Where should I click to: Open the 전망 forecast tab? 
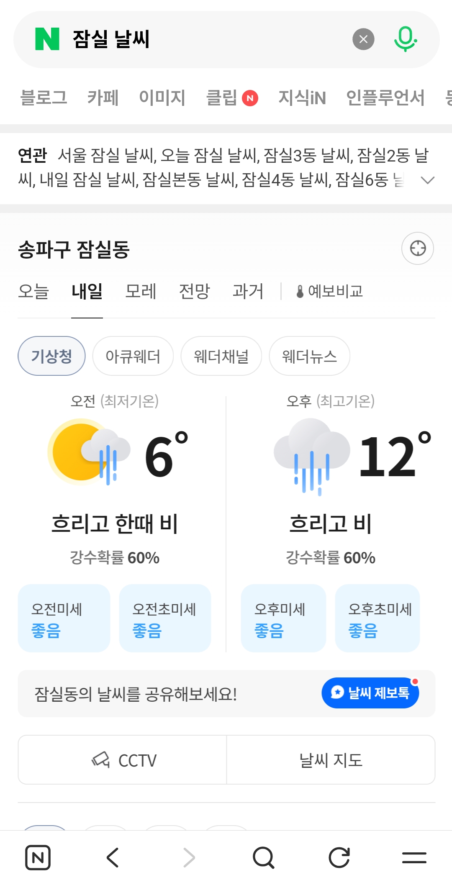[x=194, y=291]
